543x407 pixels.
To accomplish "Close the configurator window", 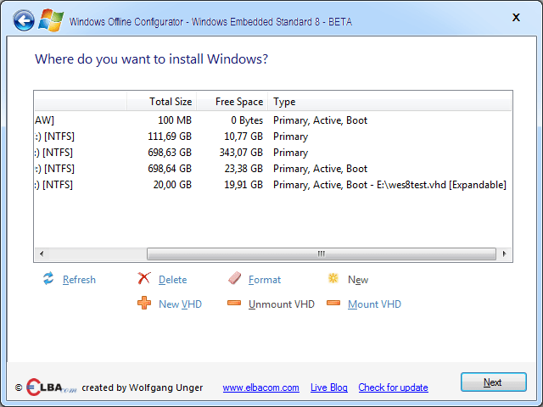I will [516, 18].
